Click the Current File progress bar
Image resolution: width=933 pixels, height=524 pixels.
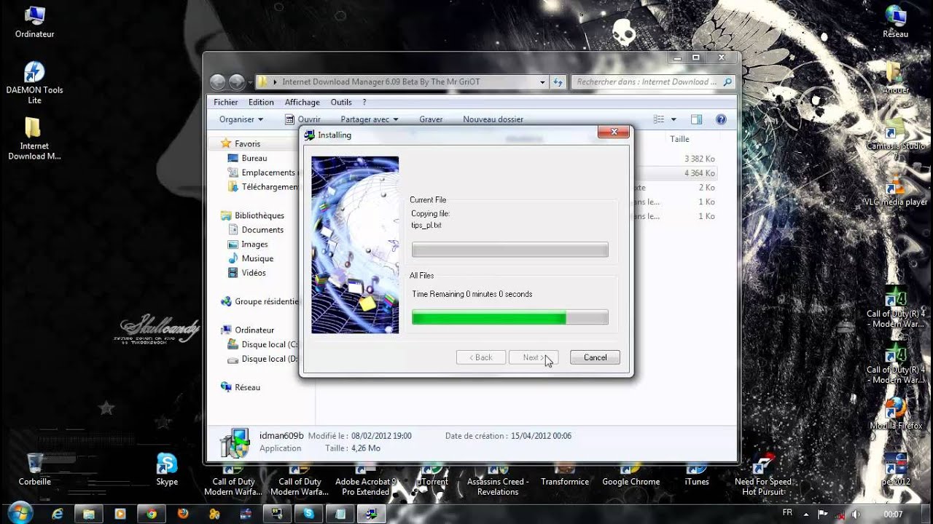[510, 250]
